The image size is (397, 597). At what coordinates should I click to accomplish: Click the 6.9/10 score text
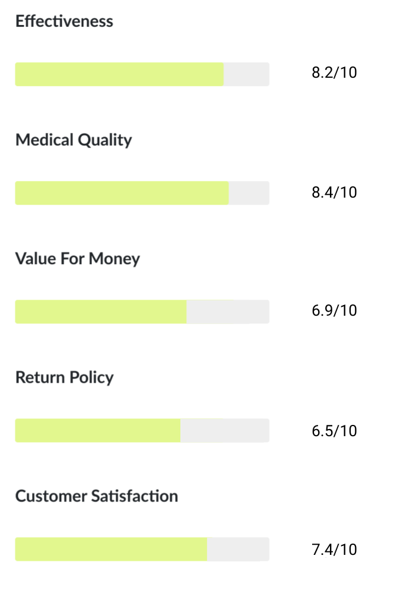pos(334,311)
